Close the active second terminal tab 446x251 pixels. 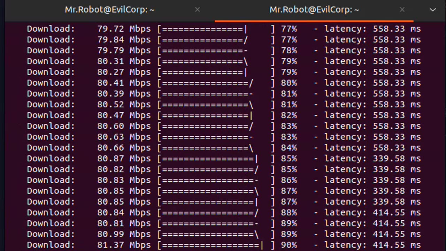[402, 10]
